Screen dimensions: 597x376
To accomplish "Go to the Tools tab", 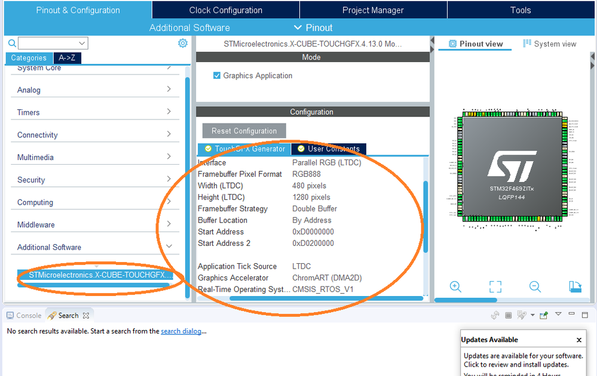I will (521, 10).
